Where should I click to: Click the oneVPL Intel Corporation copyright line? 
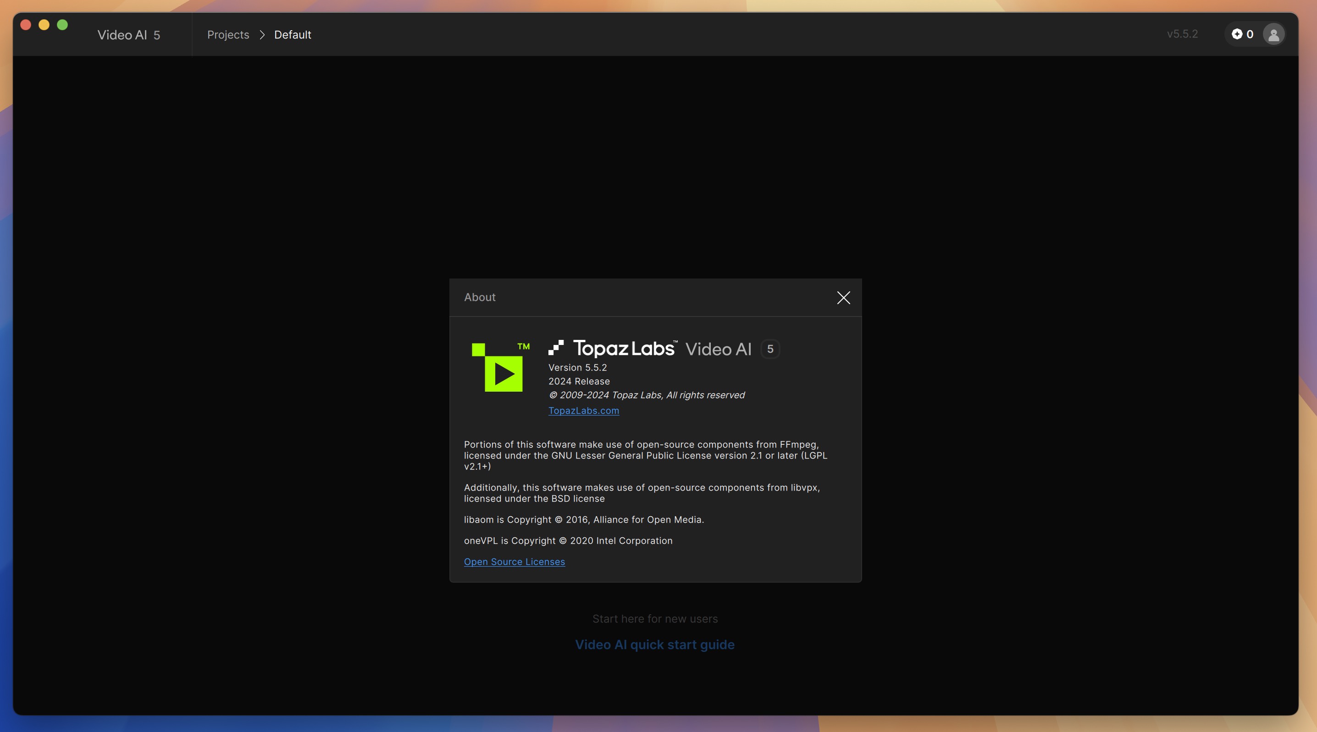click(568, 541)
